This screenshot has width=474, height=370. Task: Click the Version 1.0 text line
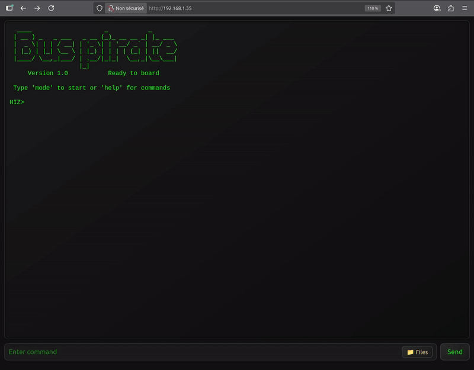click(x=48, y=73)
